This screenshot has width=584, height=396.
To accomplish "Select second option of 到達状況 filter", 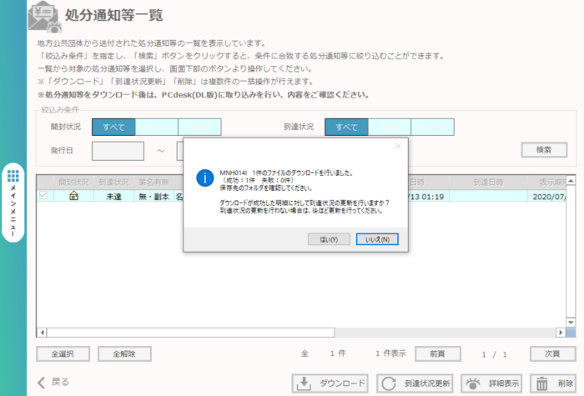I will pos(390,127).
